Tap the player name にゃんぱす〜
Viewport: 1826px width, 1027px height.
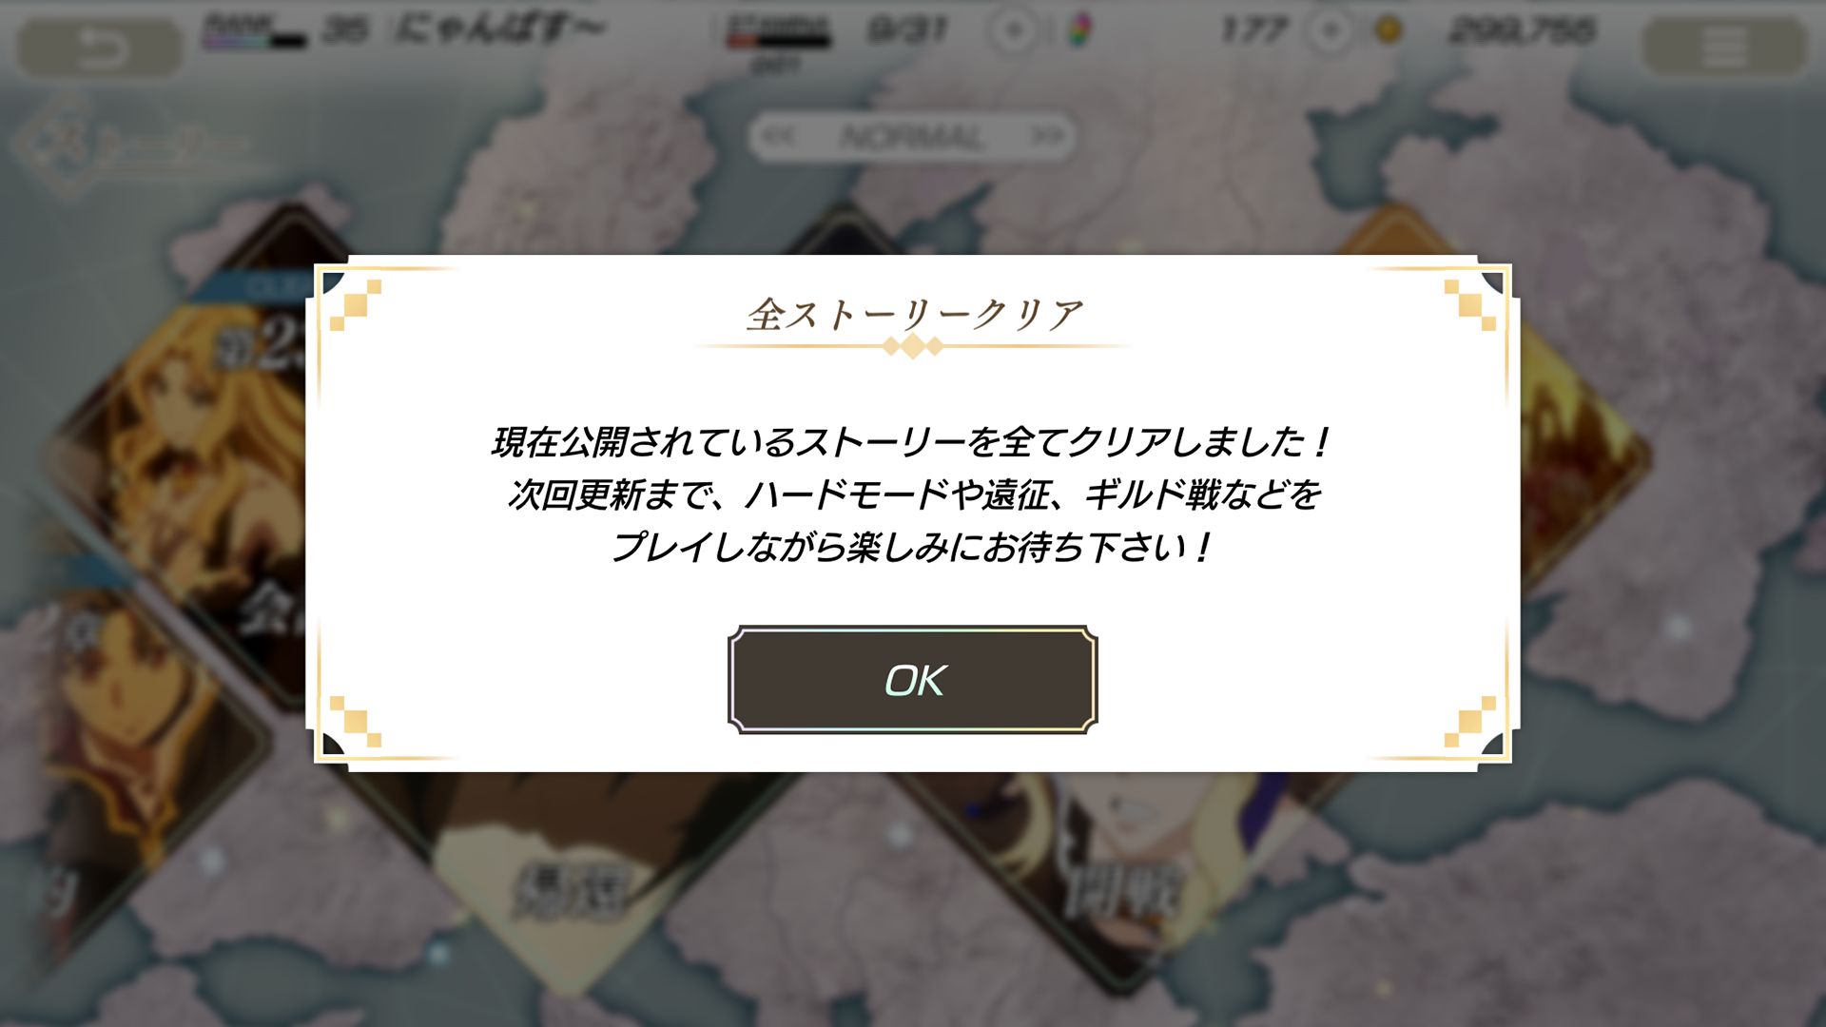[x=499, y=29]
